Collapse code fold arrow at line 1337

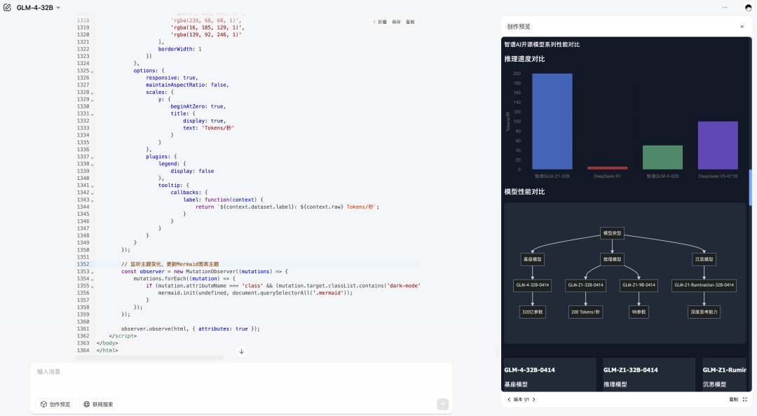[93, 158]
